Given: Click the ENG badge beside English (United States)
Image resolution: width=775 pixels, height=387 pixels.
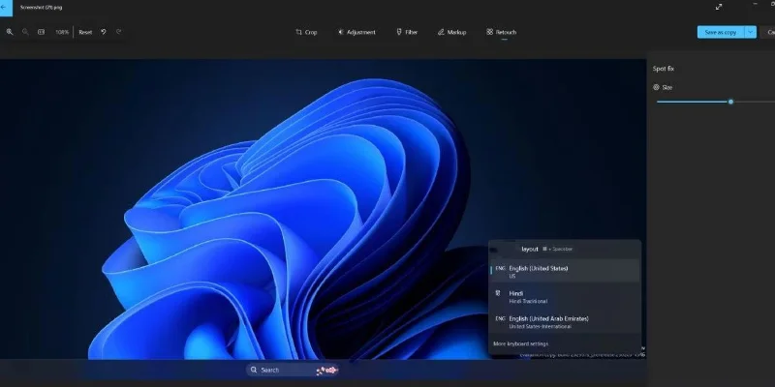Looking at the screenshot, I should (x=500, y=269).
